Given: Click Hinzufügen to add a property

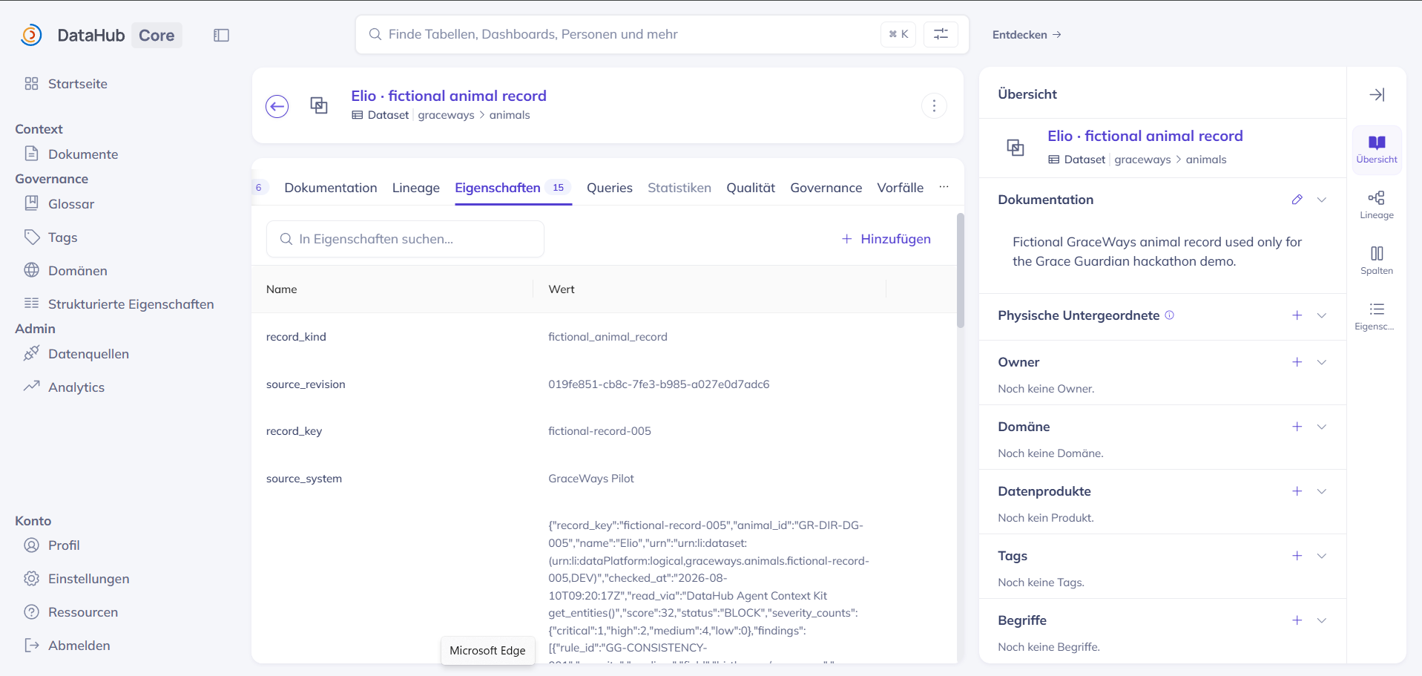Looking at the screenshot, I should tap(886, 239).
